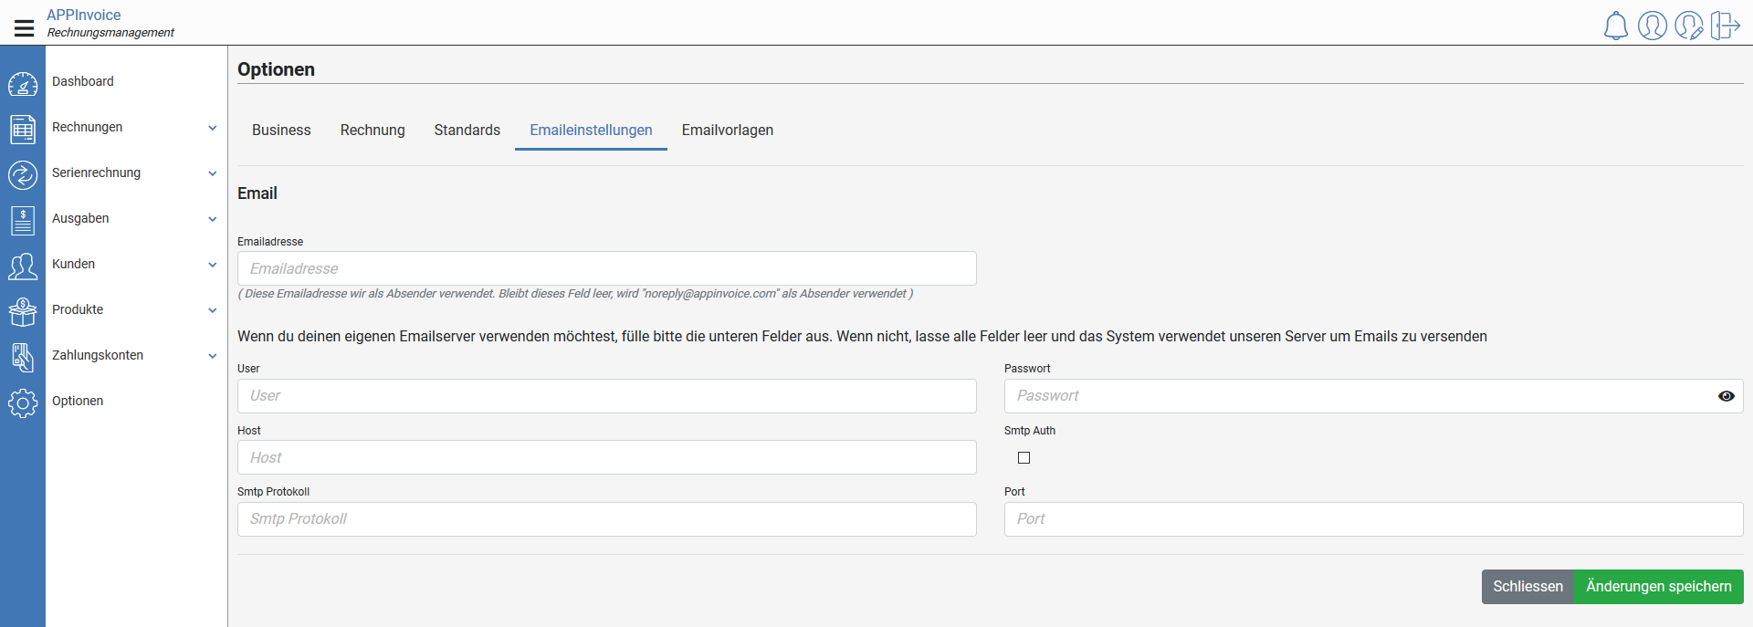The height and width of the screenshot is (627, 1753).
Task: Open the user profile icon
Action: click(1653, 26)
